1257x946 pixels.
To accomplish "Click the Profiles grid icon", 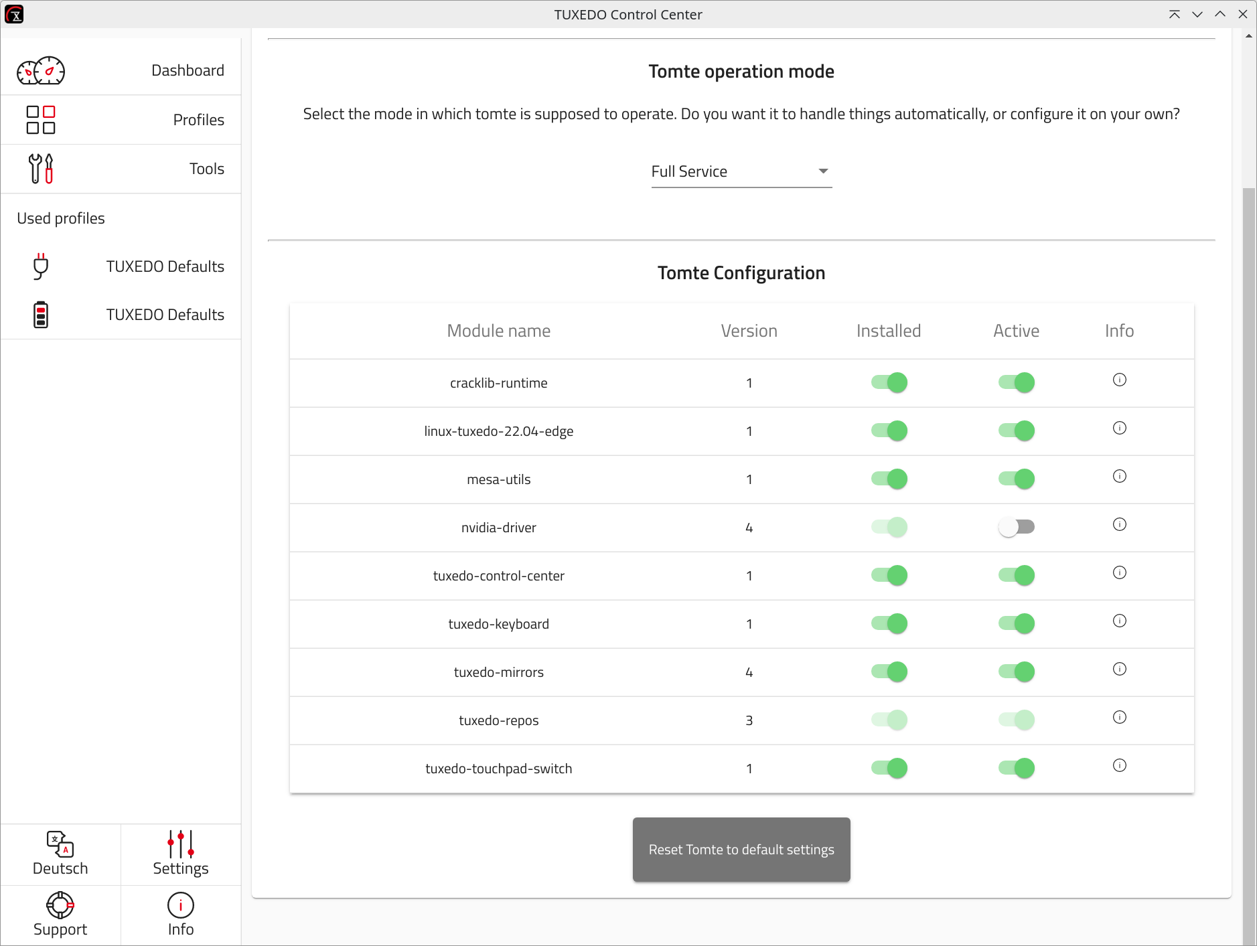I will 41,120.
